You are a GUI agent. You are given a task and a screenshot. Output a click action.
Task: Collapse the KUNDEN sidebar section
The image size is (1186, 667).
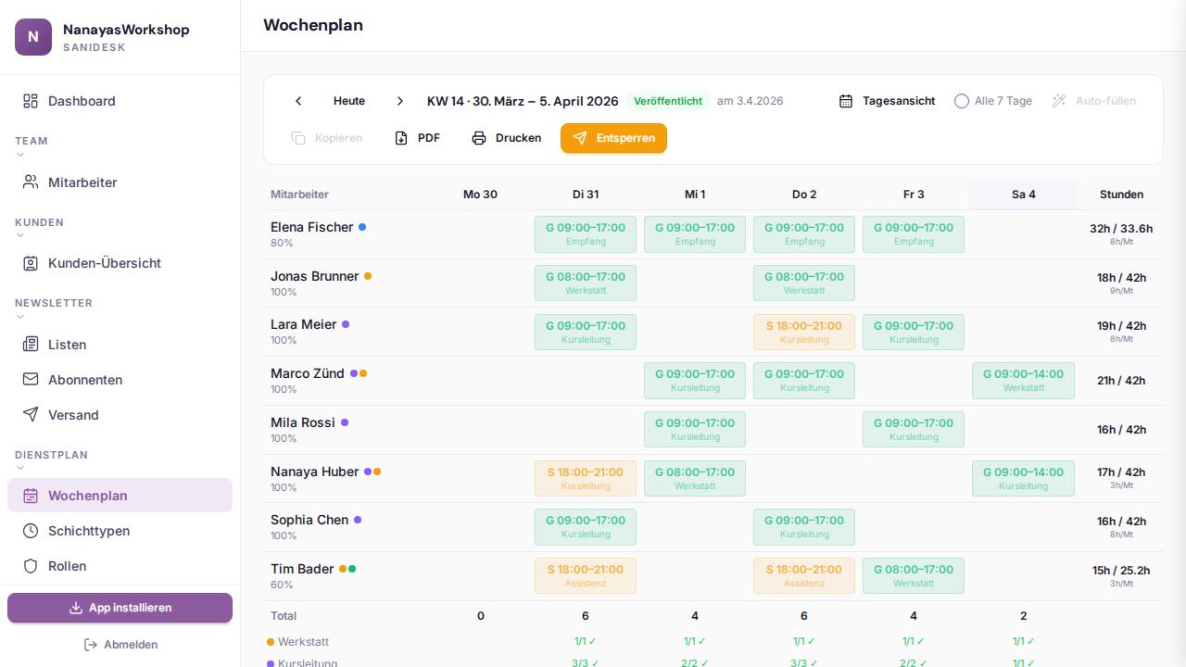click(x=19, y=235)
